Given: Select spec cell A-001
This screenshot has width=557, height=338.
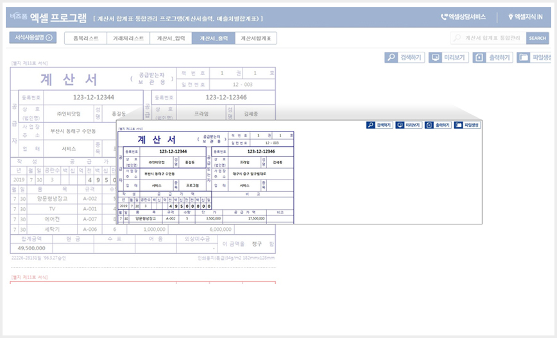Looking at the screenshot, I should click(90, 209).
